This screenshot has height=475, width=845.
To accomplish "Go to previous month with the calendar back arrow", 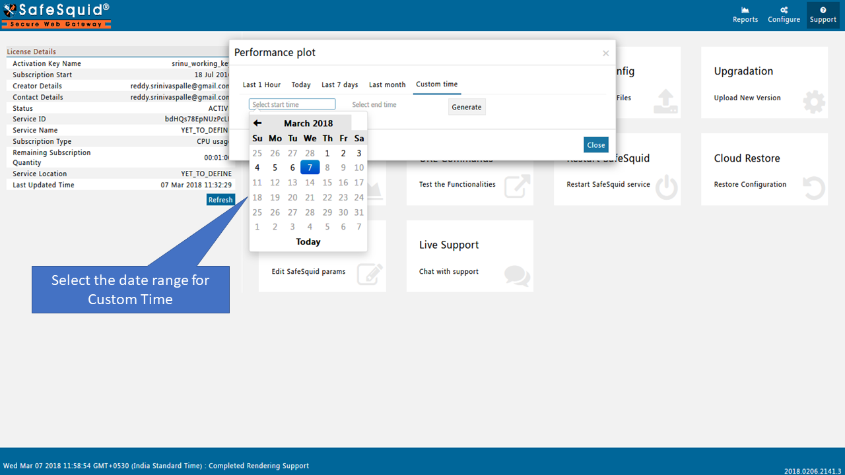I will coord(257,123).
